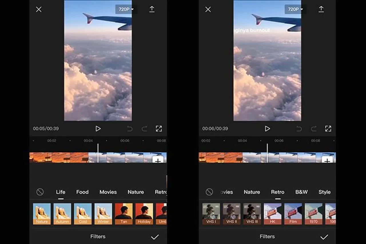Play the video in the left screen
Screen dimensions: 366x244
point(98,129)
